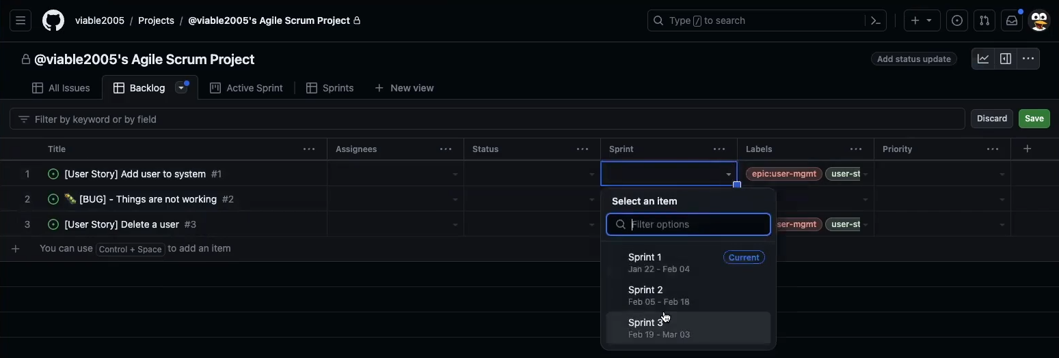Viewport: 1059px width, 358px height.
Task: Click the GitHub Octocat logo
Action: pyautogui.click(x=53, y=20)
